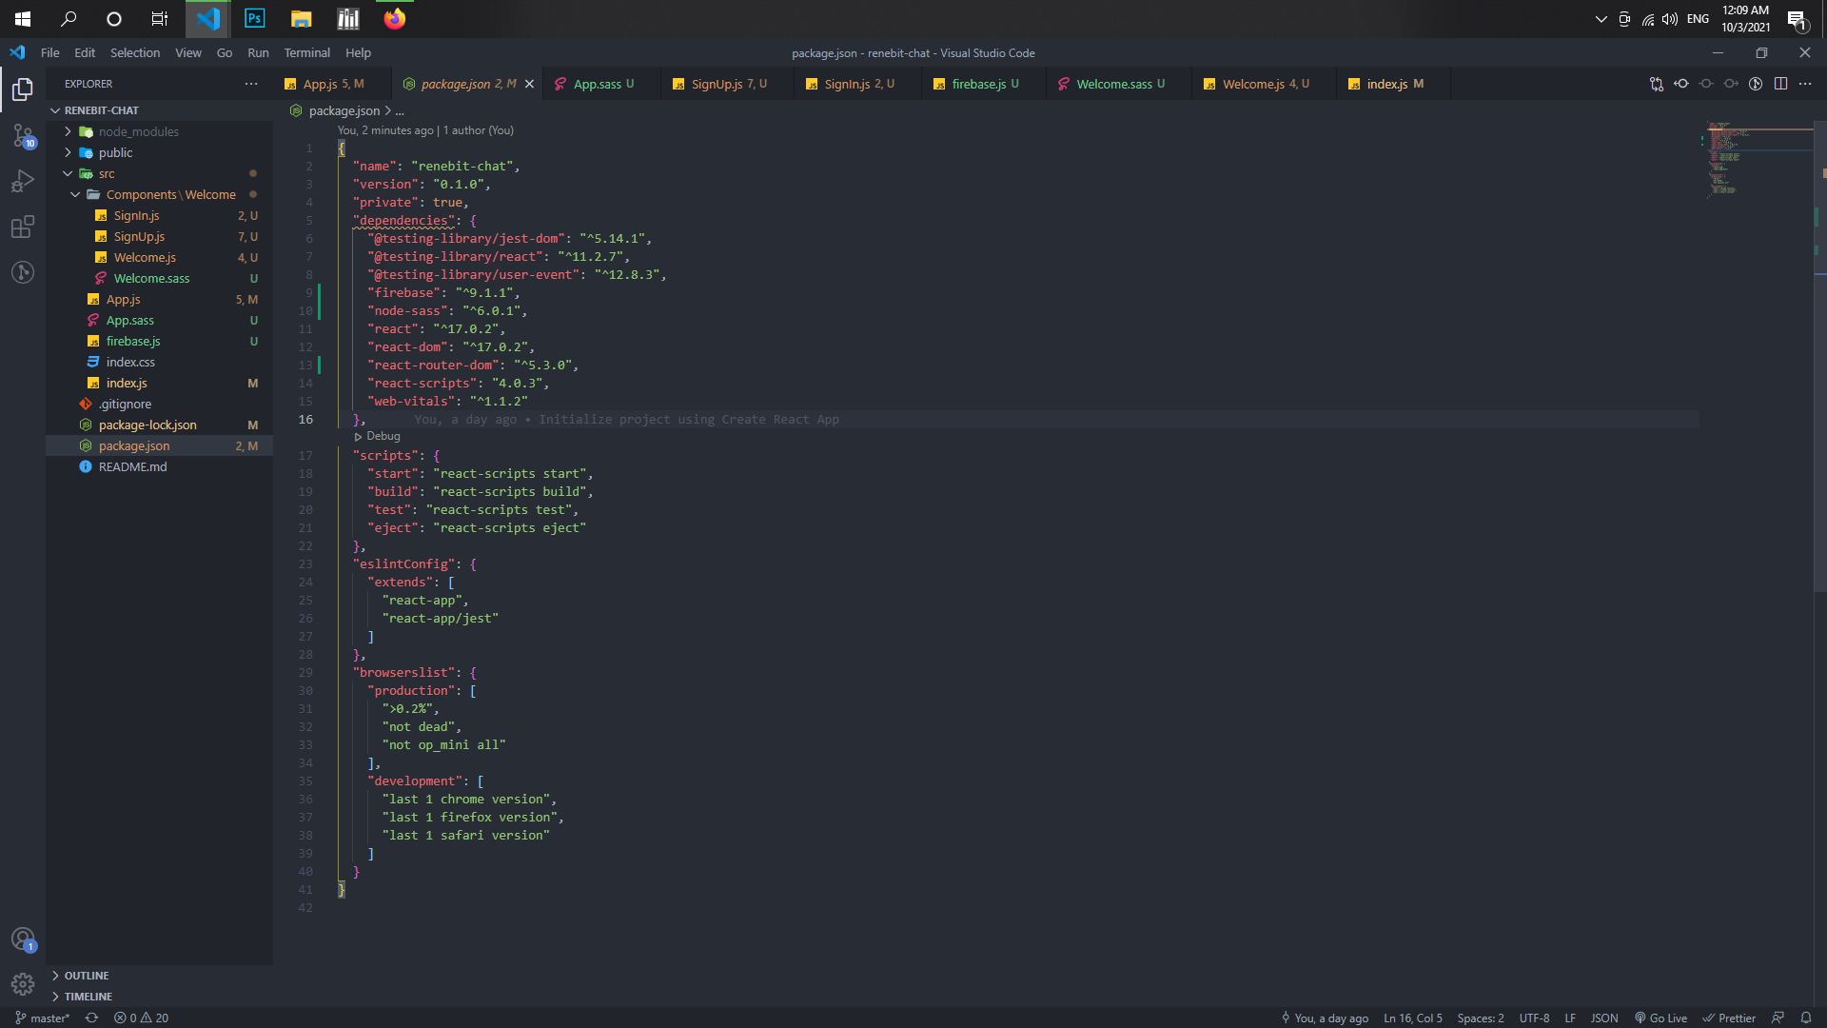Open the Manage gear settings
Viewport: 1827px width, 1028px height.
pyautogui.click(x=23, y=984)
